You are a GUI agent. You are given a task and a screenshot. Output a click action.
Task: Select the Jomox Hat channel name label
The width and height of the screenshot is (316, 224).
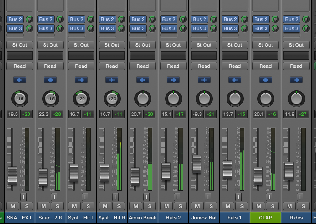(x=204, y=218)
